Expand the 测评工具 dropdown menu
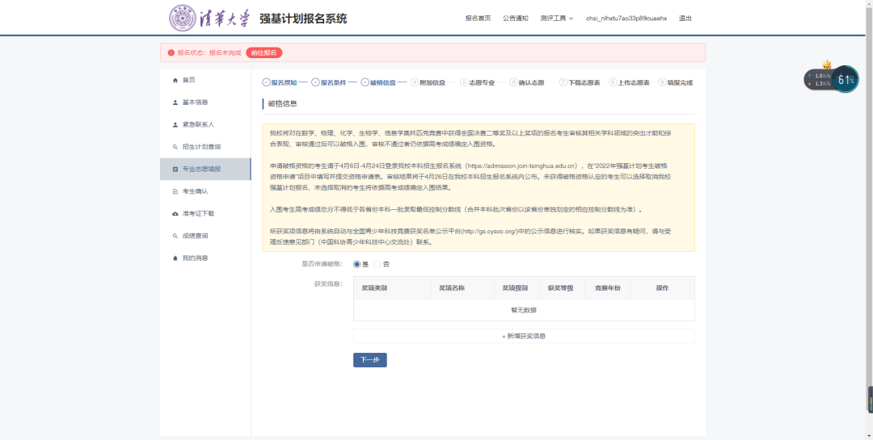 click(556, 19)
